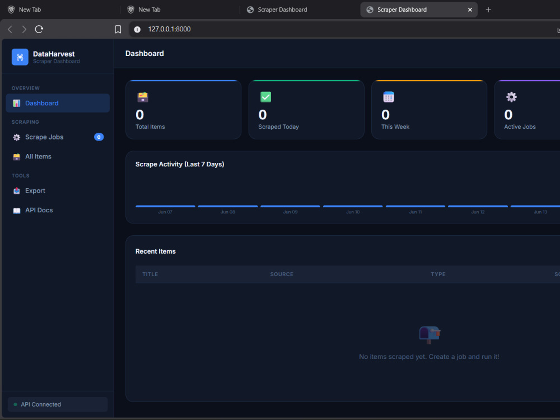
Task: Open the Dashboard sidebar item
Action: (x=58, y=103)
